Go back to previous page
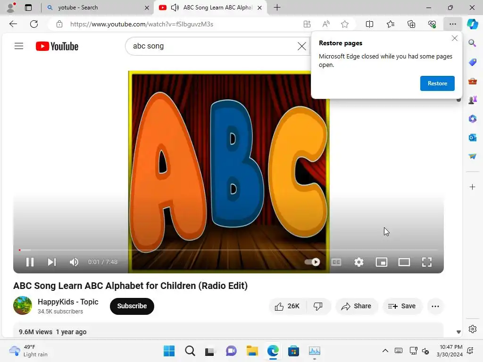 [x=13, y=24]
